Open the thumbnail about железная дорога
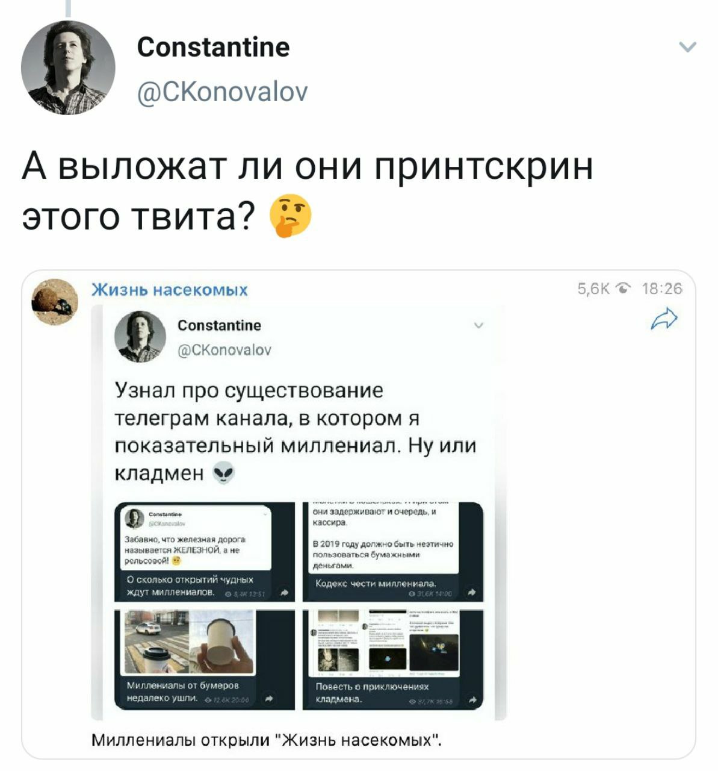The height and width of the screenshot is (771, 718). pos(204,552)
